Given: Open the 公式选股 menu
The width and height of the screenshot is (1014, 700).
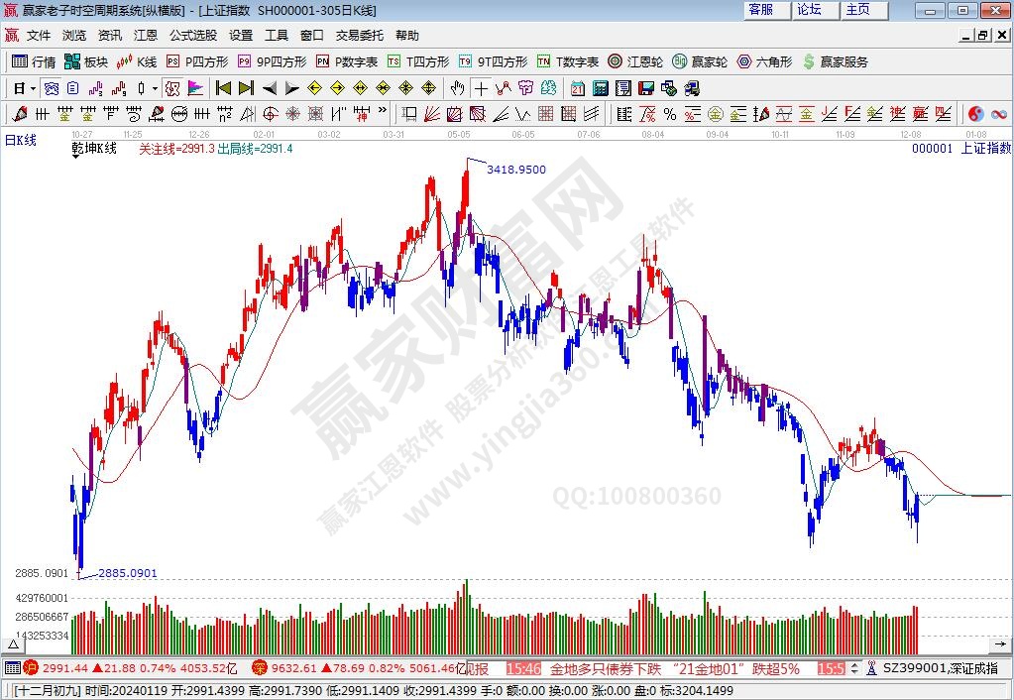Looking at the screenshot, I should 192,35.
